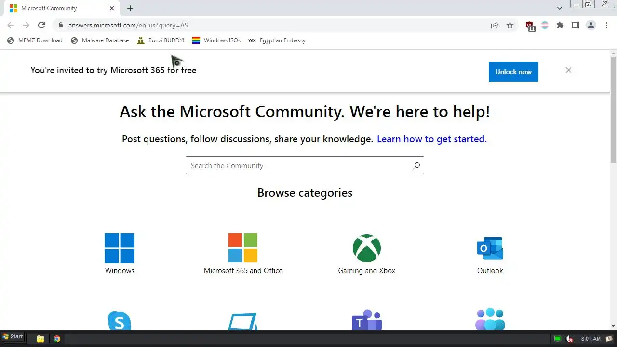The width and height of the screenshot is (617, 347).
Task: Click the green monitor icon in system tray
Action: point(558,339)
